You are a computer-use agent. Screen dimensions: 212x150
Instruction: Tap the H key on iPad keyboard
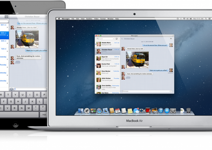[x=18, y=101]
